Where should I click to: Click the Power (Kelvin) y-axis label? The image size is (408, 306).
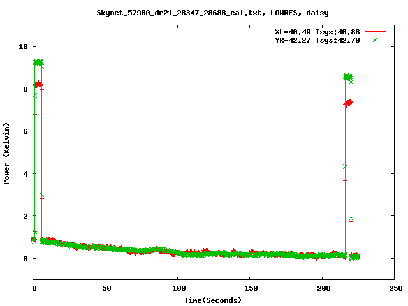[x=6, y=154]
